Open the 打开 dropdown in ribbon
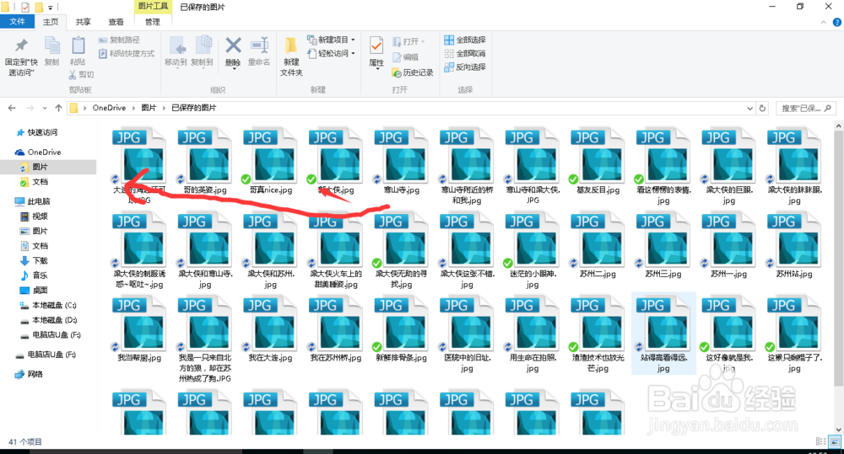This screenshot has width=844, height=454. (x=409, y=41)
